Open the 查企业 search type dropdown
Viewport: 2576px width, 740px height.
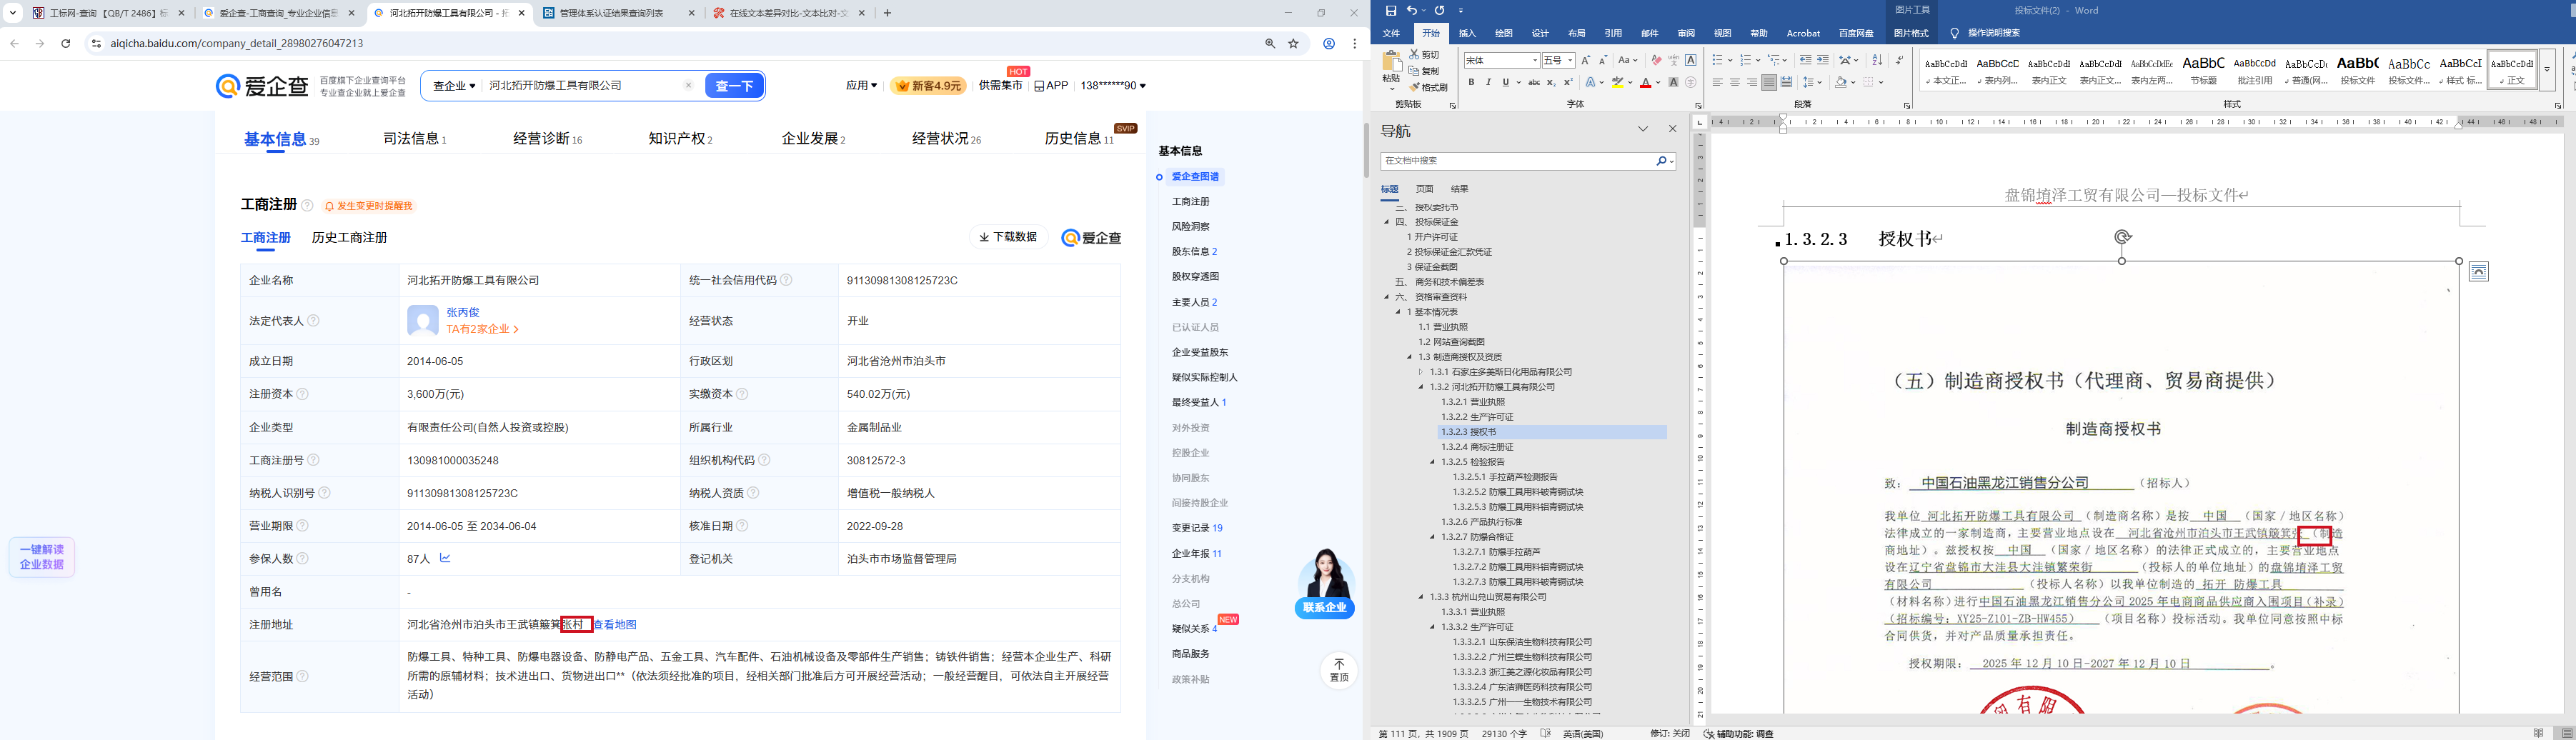coord(453,86)
